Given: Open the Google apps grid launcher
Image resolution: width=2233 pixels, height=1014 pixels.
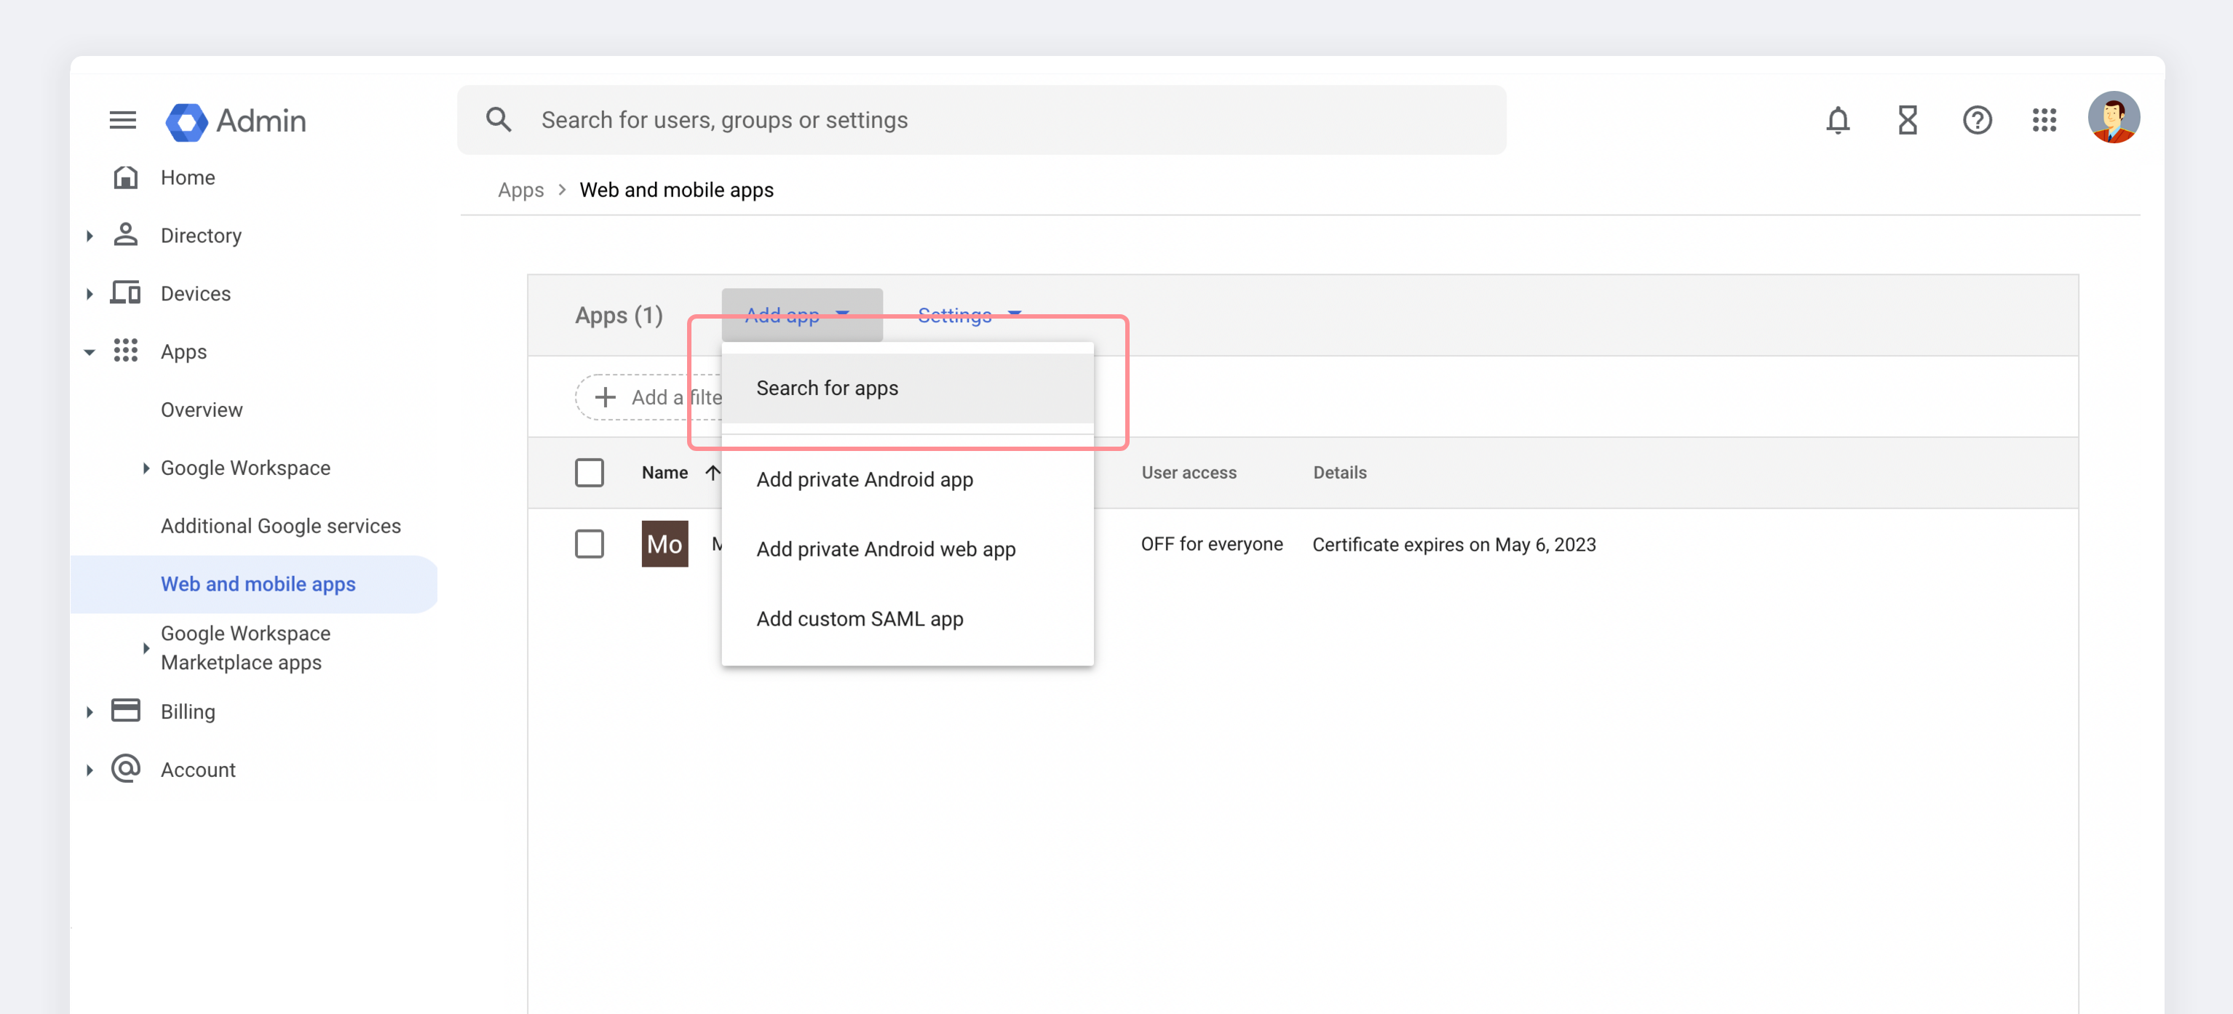Looking at the screenshot, I should (x=2044, y=119).
